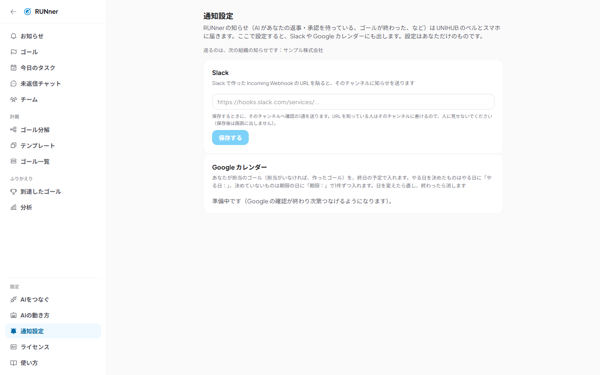The image size is (600, 375).
Task: Click the 準備中です status text
Action: (303, 201)
